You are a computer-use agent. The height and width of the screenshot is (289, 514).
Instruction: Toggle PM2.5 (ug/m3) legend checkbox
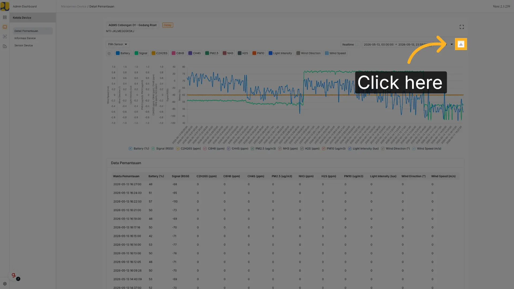pos(252,149)
